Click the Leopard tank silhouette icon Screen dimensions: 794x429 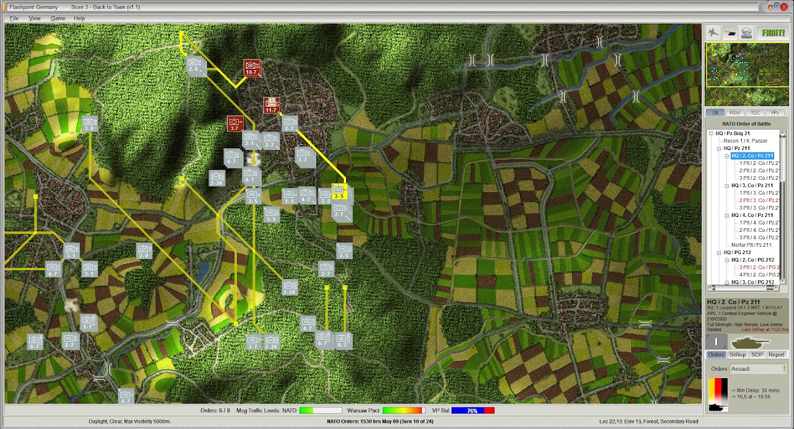tap(750, 342)
